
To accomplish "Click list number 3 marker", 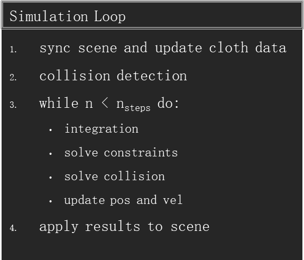I will [13, 105].
